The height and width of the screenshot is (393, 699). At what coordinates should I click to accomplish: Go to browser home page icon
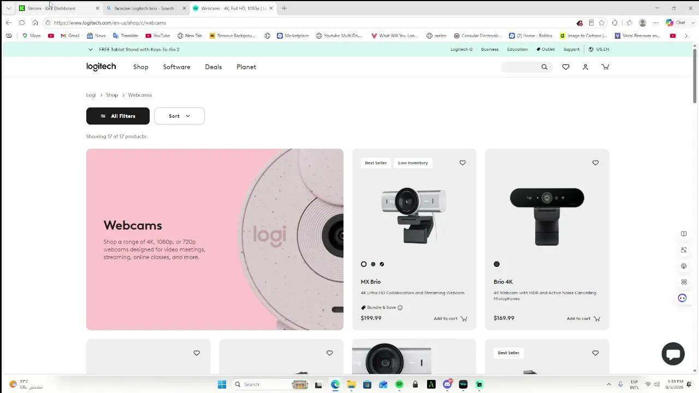pyautogui.click(x=35, y=23)
